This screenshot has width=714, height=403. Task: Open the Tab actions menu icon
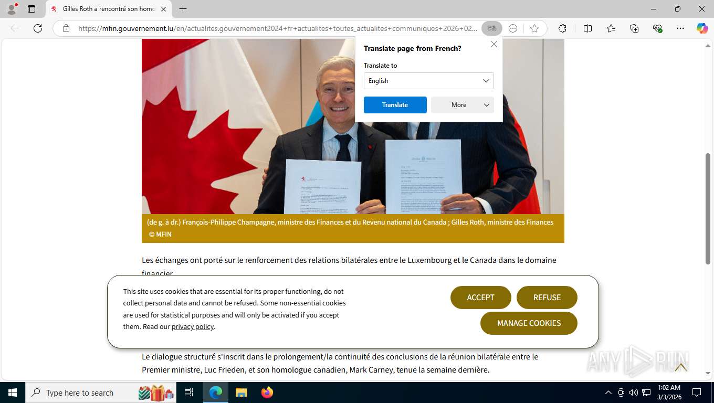[x=31, y=9]
